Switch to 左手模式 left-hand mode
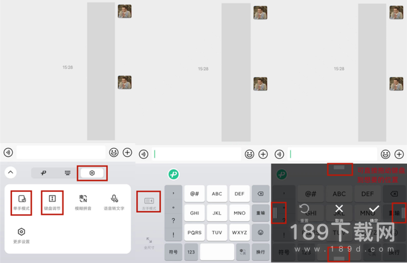Viewport: 407px width, 263px height. tap(149, 203)
